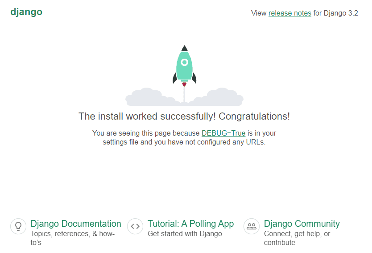The width and height of the screenshot is (372, 253).
Task: Click the rocket's circular porthole window
Action: coord(184,63)
